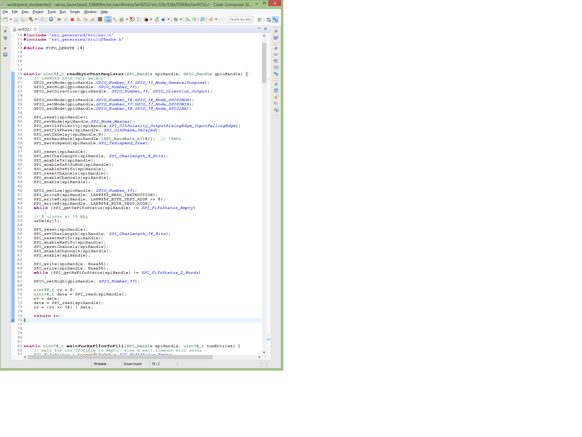Open the Window menu
The height and width of the screenshot is (437, 582).
click(x=90, y=12)
